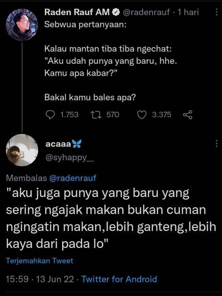222x296 pixels.
Task: Open the Twitter for Android source link
Action: pos(119,279)
